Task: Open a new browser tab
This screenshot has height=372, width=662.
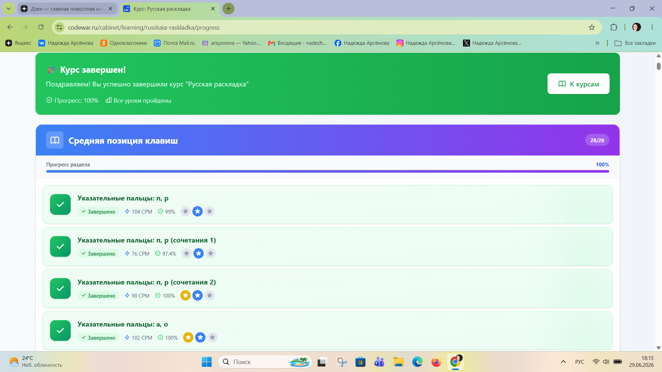Action: [229, 9]
